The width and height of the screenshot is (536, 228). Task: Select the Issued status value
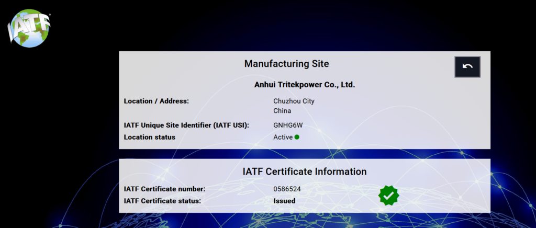tap(284, 201)
